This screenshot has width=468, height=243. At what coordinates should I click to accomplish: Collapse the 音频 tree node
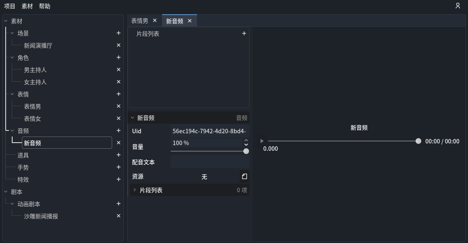click(11, 130)
